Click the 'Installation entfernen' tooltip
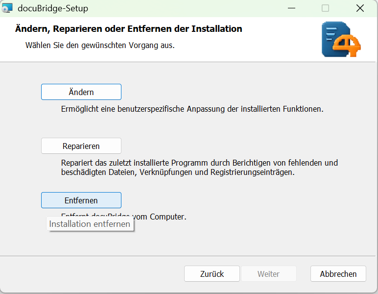378x294 pixels. (90, 224)
